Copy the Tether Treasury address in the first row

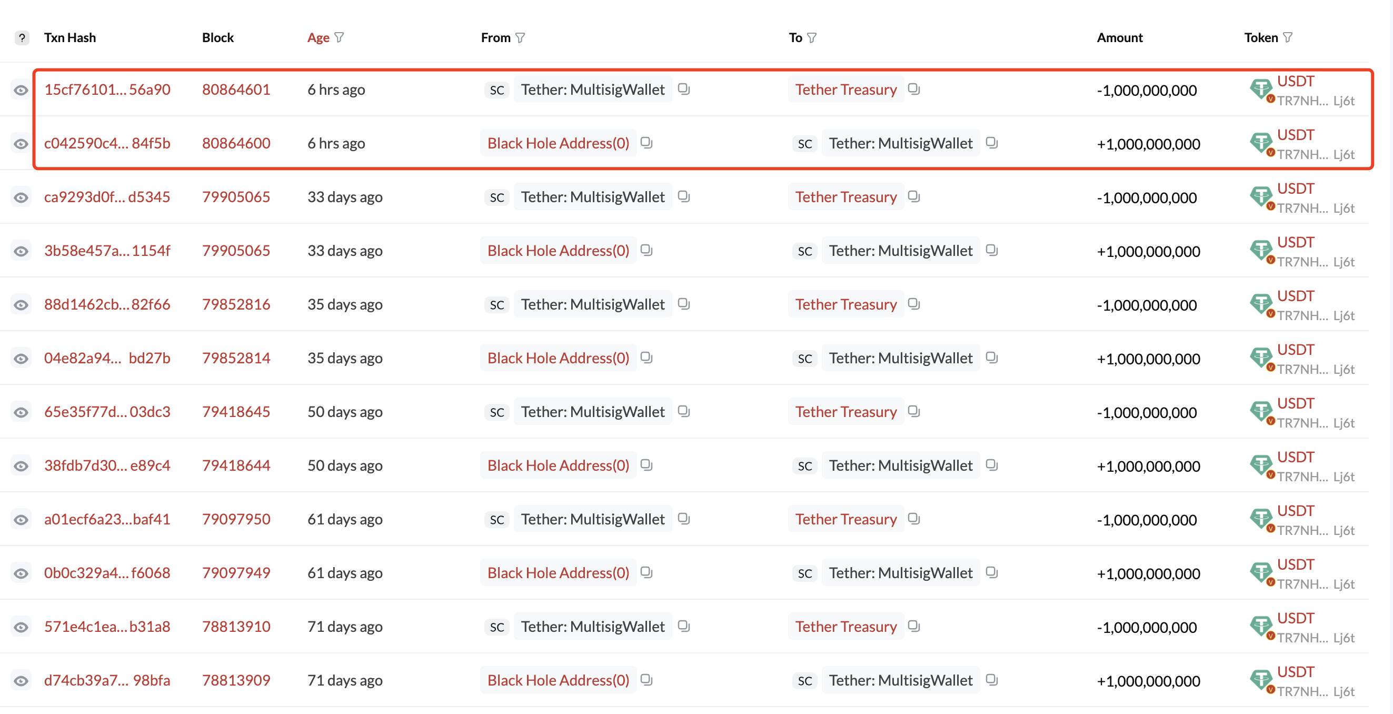(x=914, y=88)
